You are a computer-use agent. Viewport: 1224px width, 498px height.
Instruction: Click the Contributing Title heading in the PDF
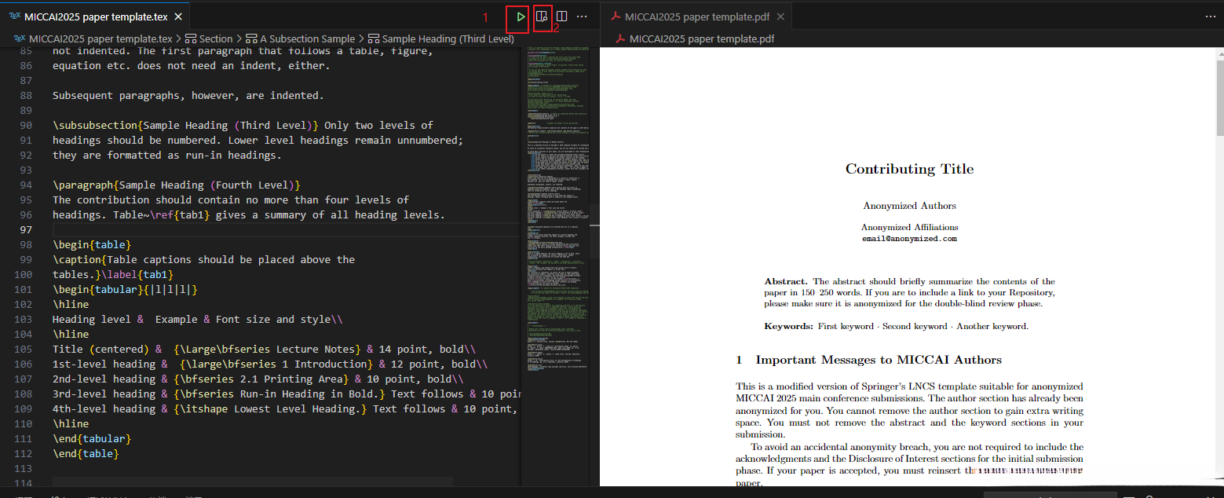coord(909,169)
